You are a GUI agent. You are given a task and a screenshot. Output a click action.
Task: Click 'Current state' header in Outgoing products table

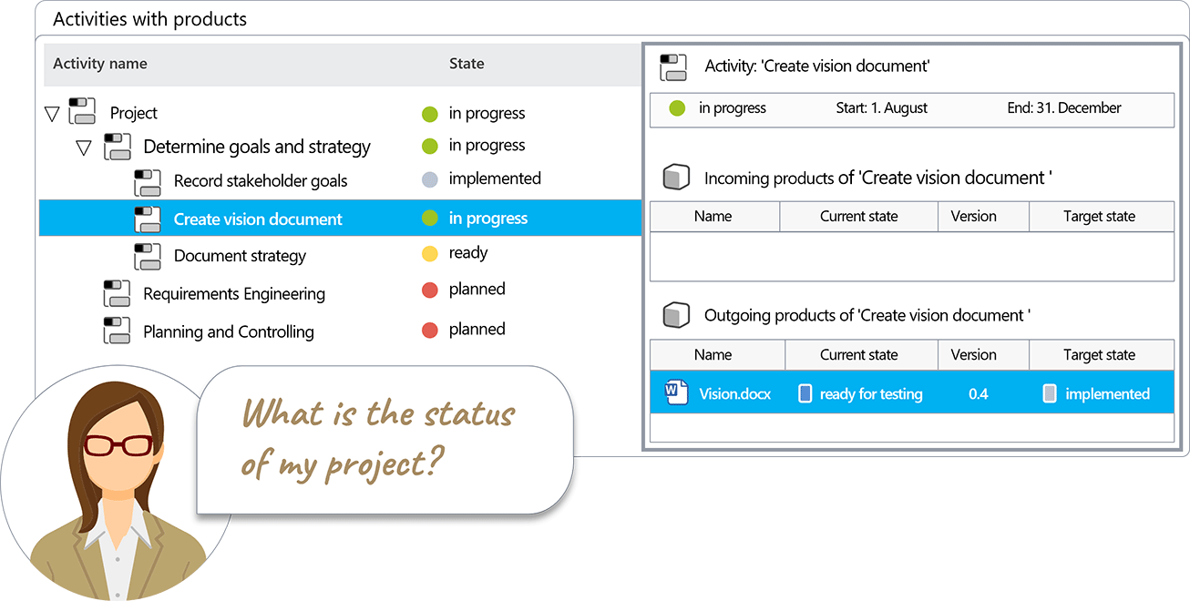pos(858,354)
